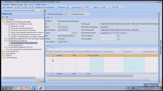This screenshot has height=91, width=163.
Task: Expand the СПРАВОЧНИКИ folder
Action: point(3,58)
